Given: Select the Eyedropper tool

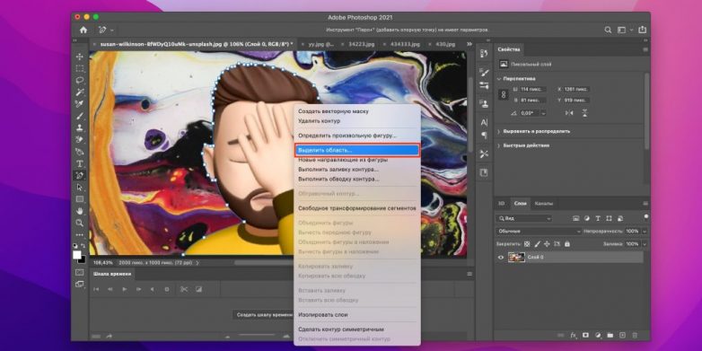Looking at the screenshot, I should pos(80,104).
